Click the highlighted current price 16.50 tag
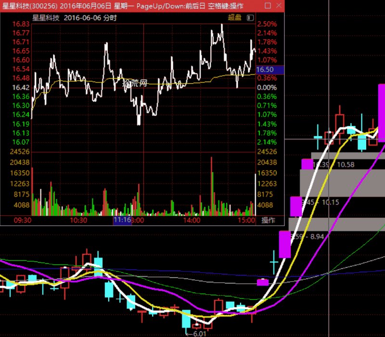 point(270,70)
